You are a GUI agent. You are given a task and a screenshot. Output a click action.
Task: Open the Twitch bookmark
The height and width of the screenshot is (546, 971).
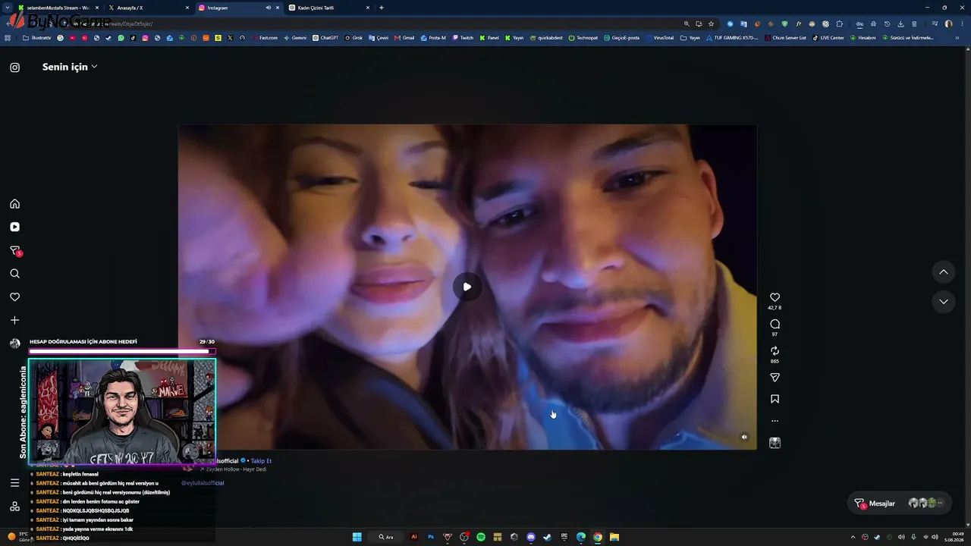(464, 38)
